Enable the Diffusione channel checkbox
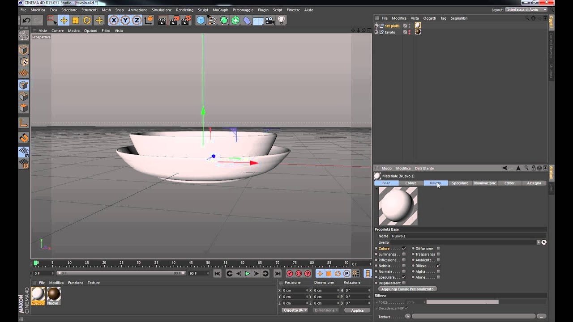 pyautogui.click(x=438, y=248)
